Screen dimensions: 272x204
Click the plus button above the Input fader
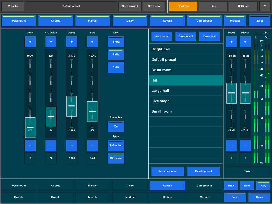(231, 42)
